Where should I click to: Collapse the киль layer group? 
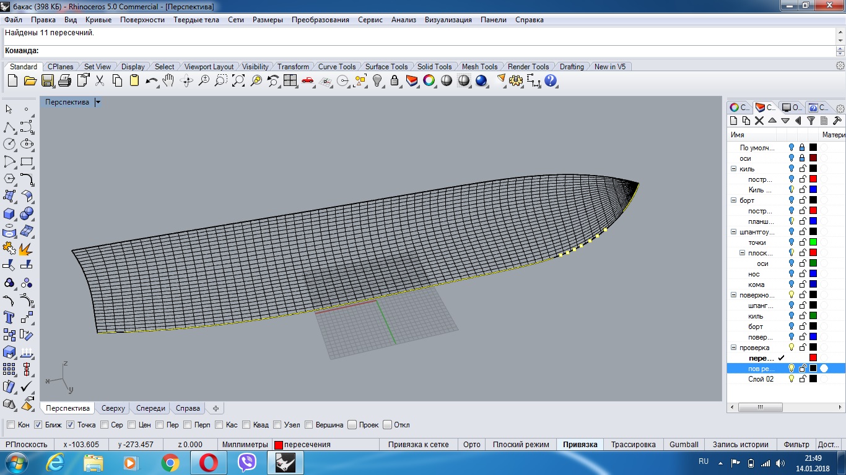(734, 169)
